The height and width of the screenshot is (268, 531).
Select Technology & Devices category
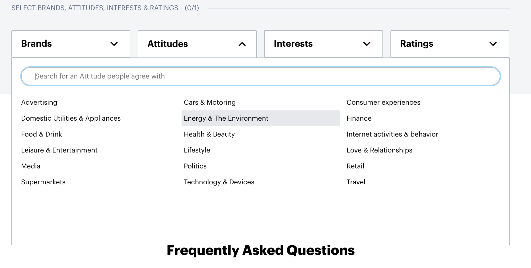click(219, 182)
